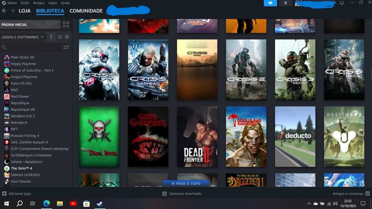
Task: Click the IR PARA O TOPO button
Action: [x=186, y=183]
